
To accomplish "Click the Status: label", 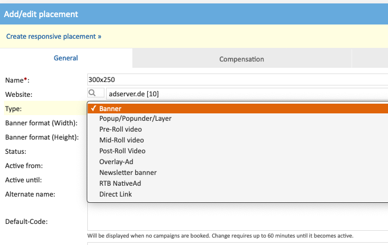I will coord(15,152).
